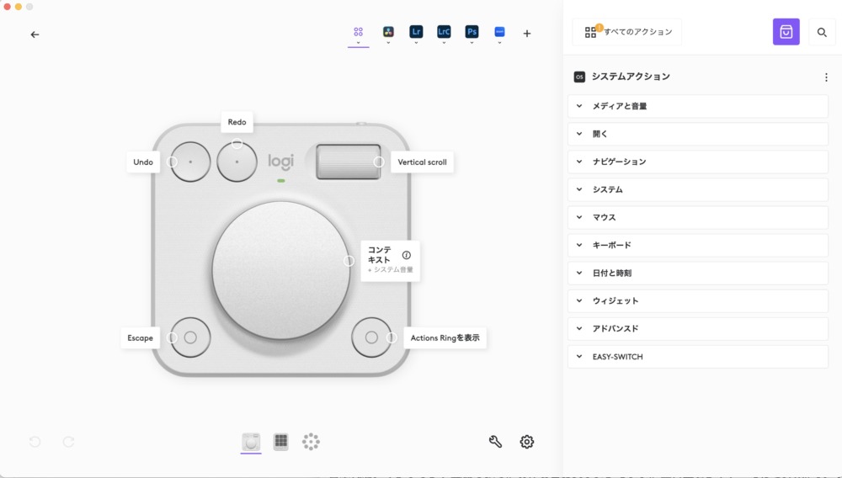Screen dimensions: 842x478
Task: Open the Lightroom Classic (LrC) profile
Action: [444, 32]
